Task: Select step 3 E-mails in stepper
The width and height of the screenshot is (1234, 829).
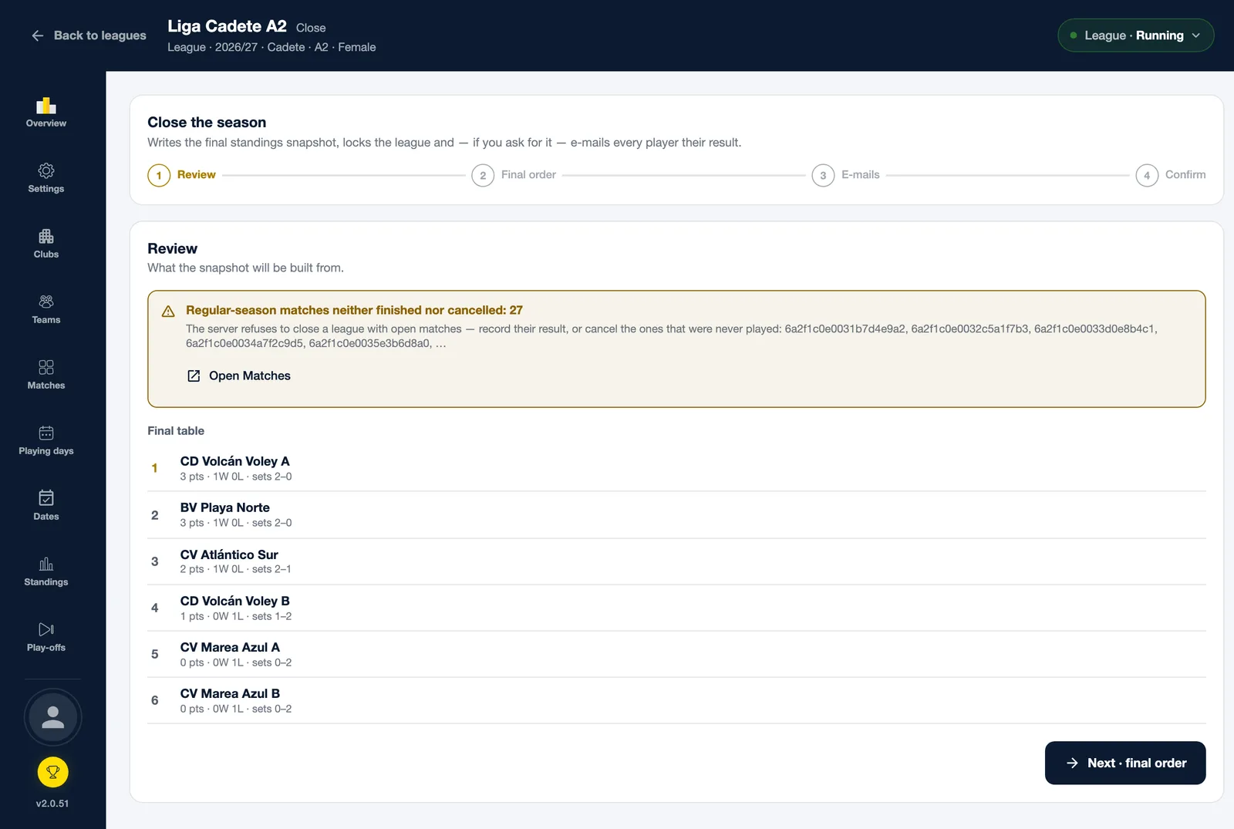Action: pyautogui.click(x=846, y=175)
